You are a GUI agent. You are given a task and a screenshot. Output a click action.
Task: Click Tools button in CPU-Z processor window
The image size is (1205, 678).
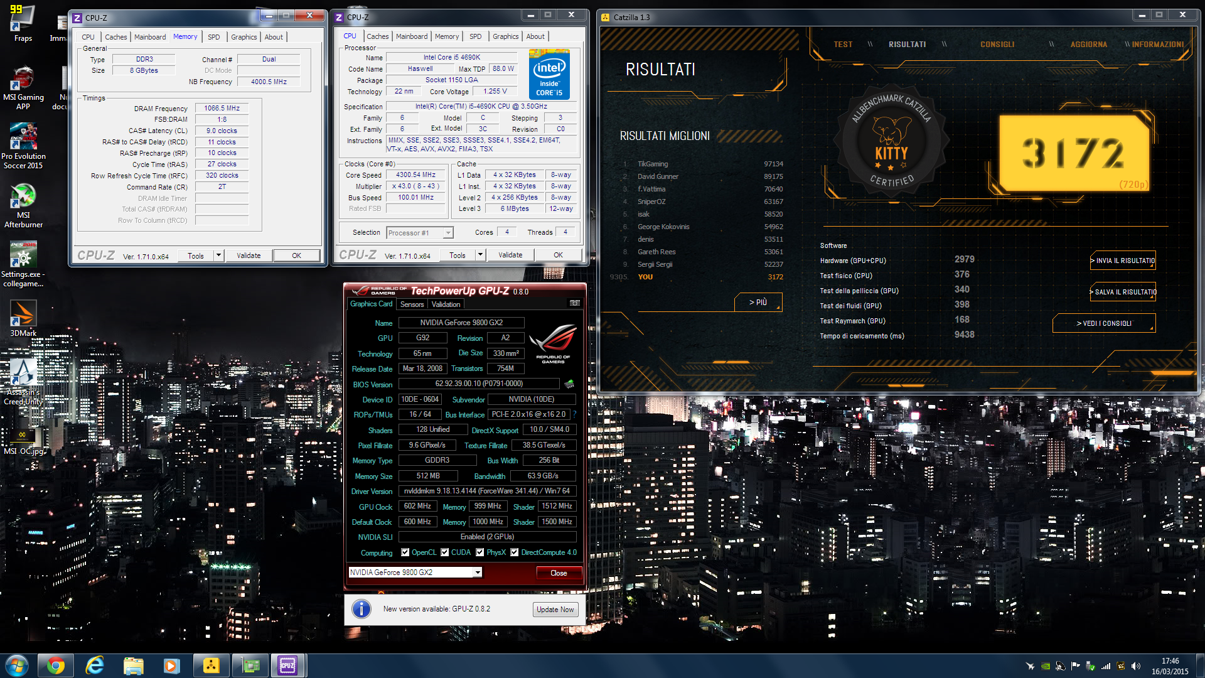(x=458, y=255)
